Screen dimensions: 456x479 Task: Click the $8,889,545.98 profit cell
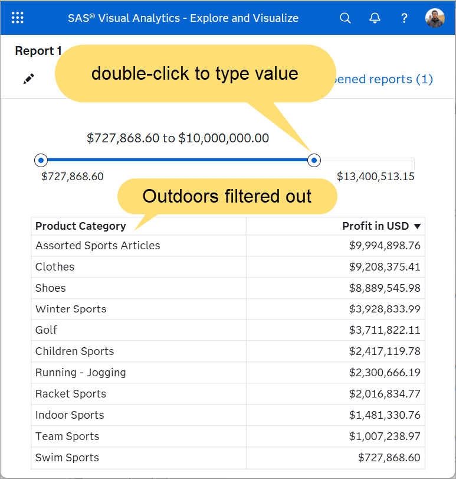tap(336, 288)
